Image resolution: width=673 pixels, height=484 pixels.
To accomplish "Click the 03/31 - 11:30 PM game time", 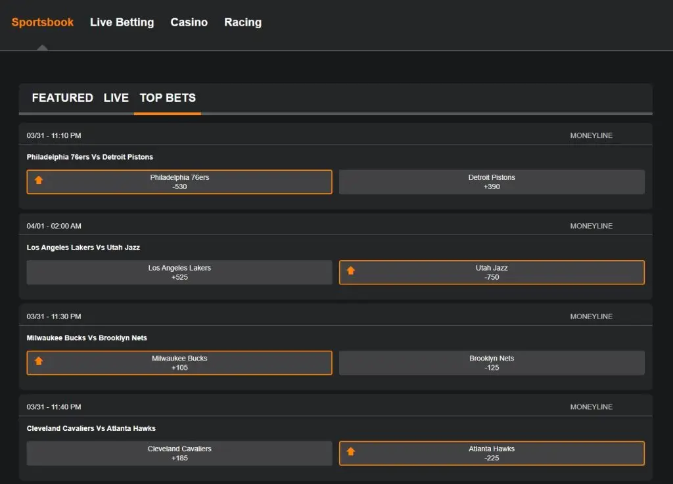I will (54, 317).
